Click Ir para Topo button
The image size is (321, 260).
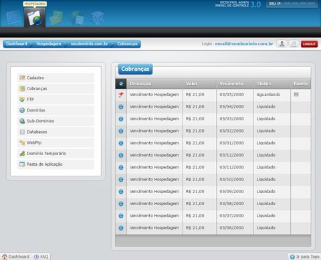(304, 257)
